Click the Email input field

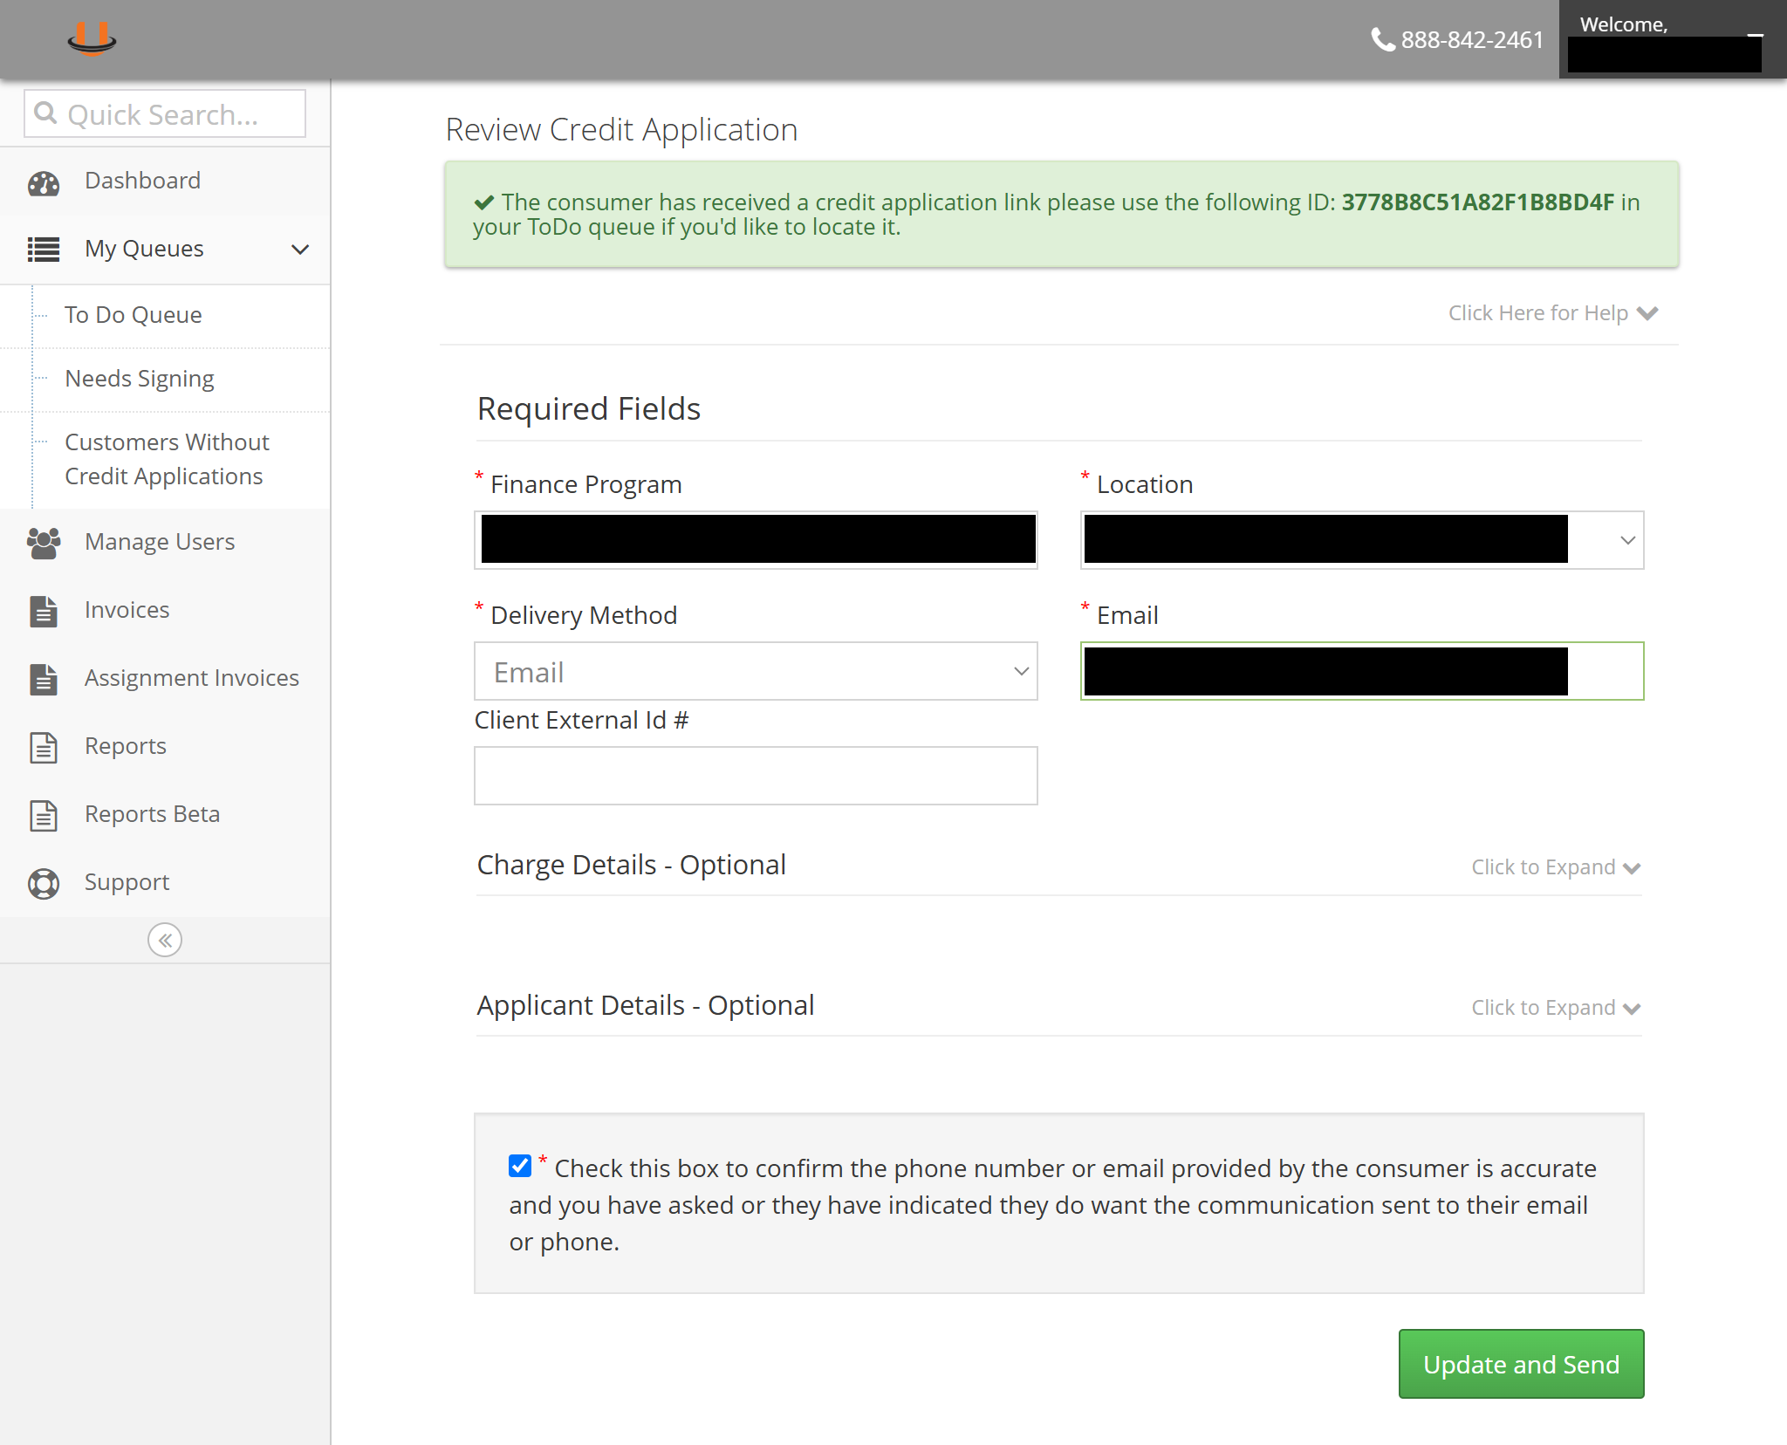pyautogui.click(x=1362, y=671)
